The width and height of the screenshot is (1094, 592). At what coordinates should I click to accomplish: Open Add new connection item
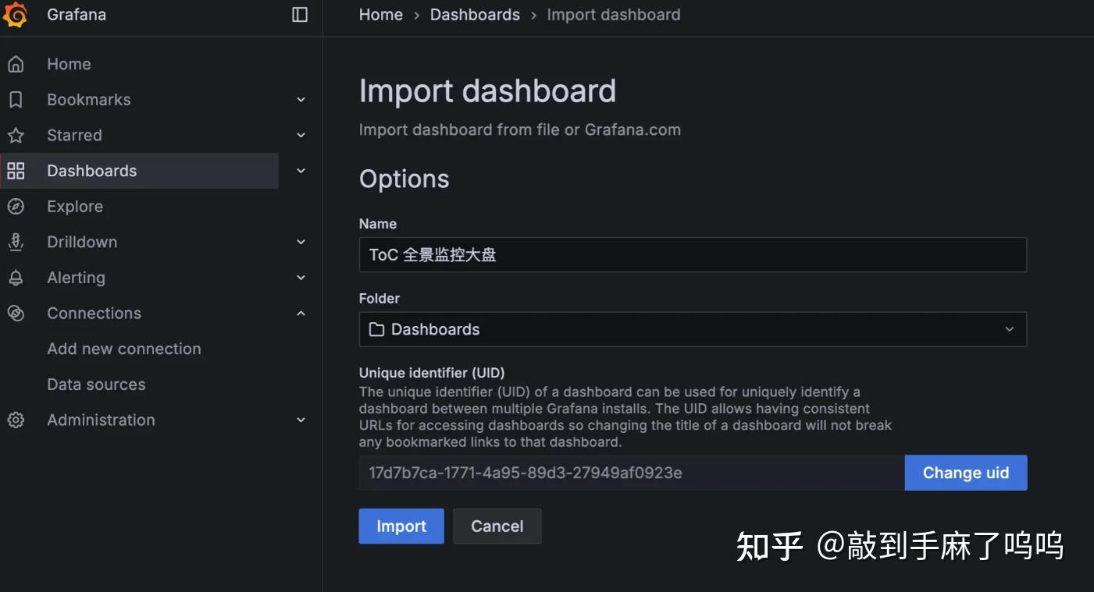pos(124,349)
